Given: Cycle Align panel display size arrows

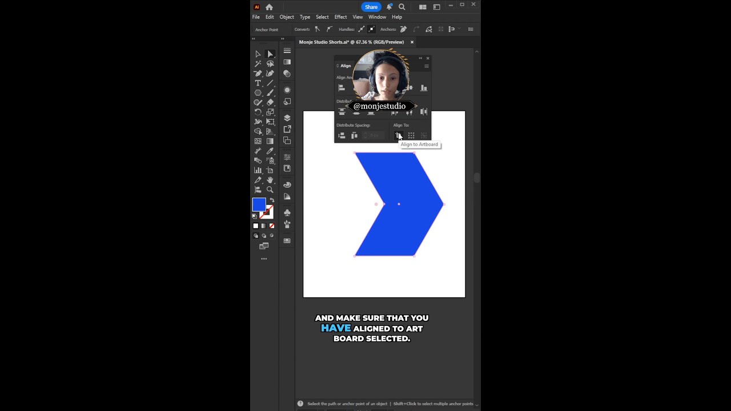Looking at the screenshot, I should 338,66.
